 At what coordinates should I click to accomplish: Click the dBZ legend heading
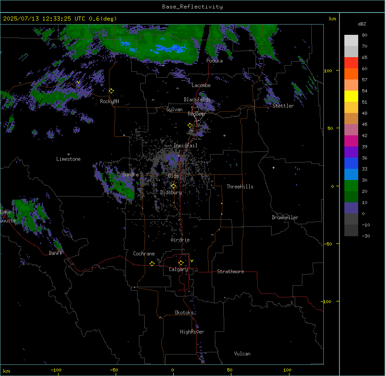(362, 24)
